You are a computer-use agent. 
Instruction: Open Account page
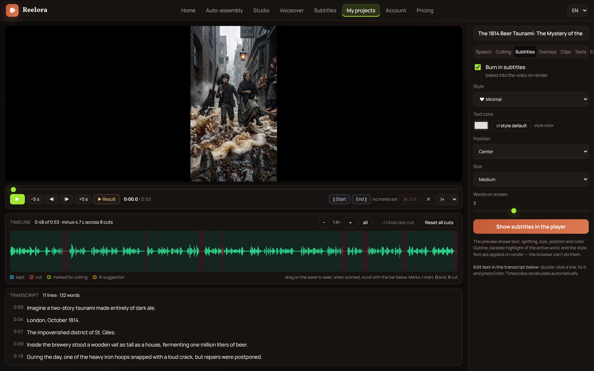396,10
